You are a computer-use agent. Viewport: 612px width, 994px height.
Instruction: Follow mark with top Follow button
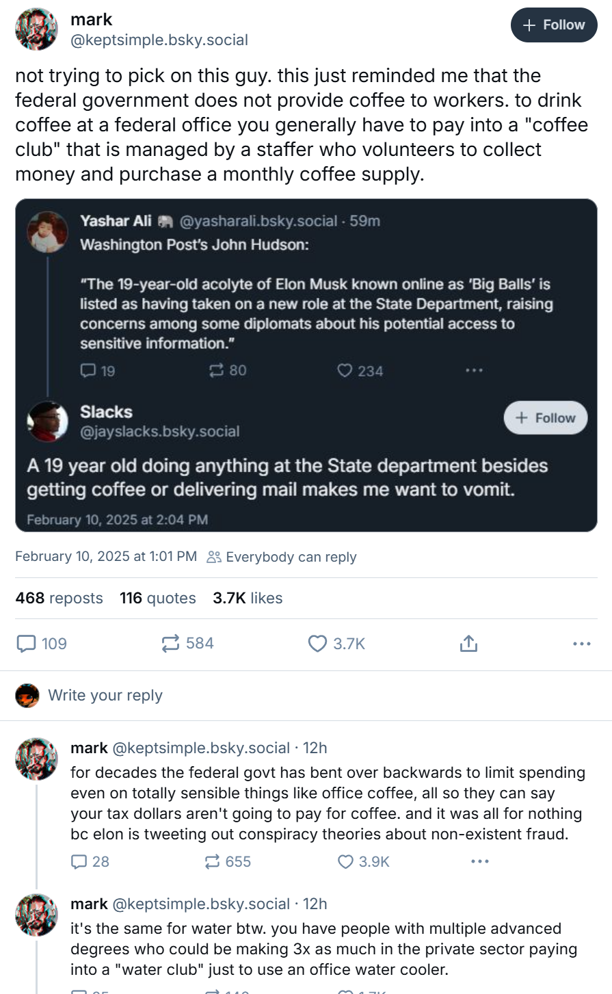554,25
